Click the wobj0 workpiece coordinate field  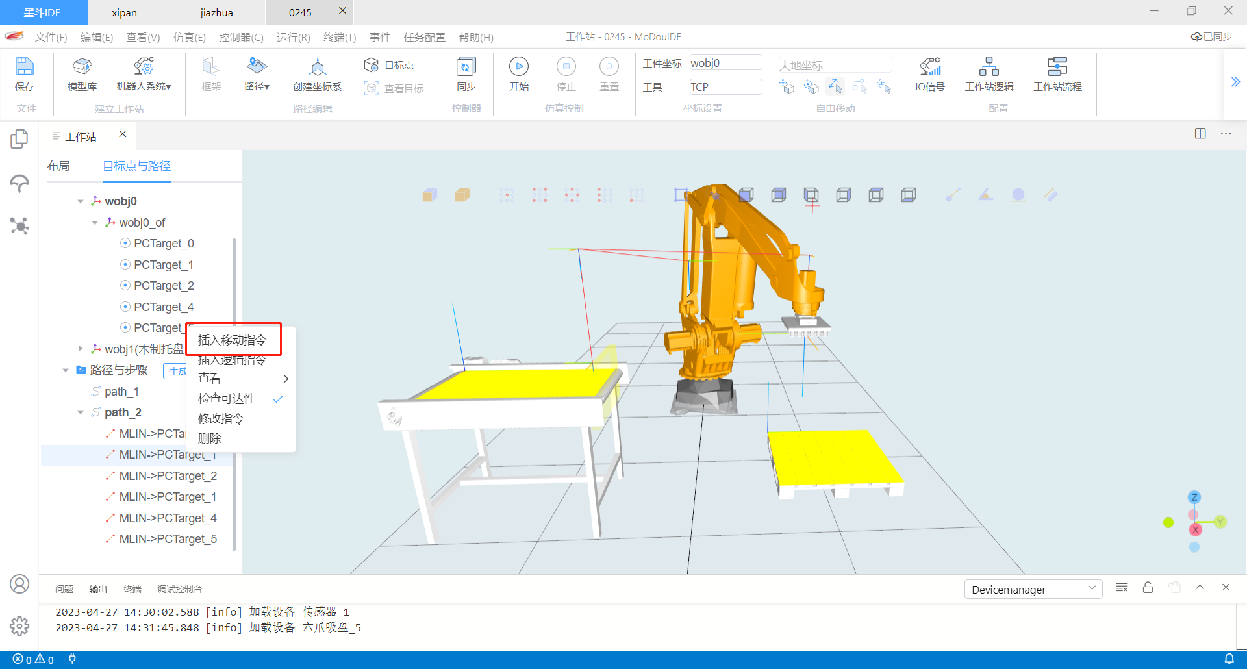click(725, 63)
